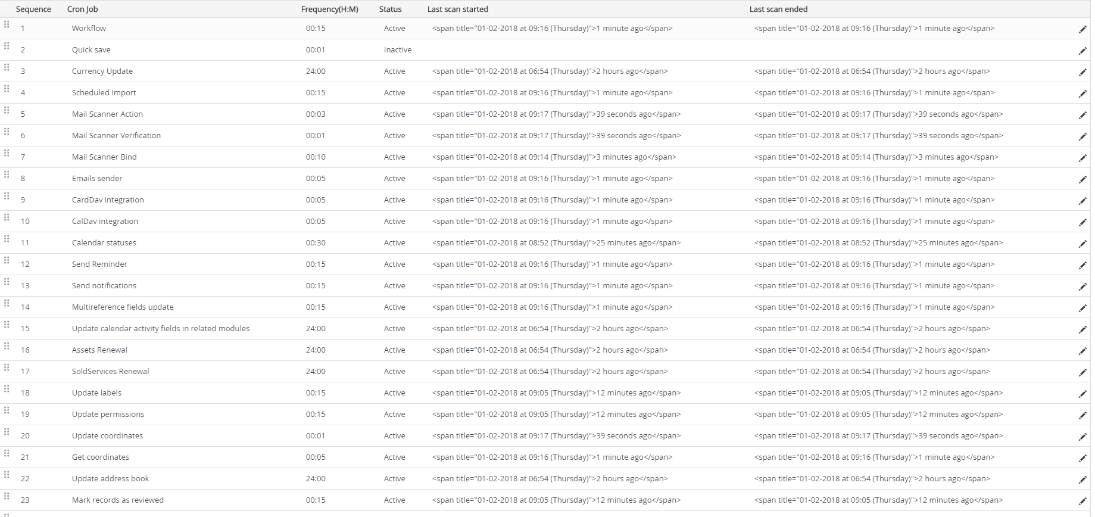Screen dimensions: 1095x517
Task: Click the 00:10 frequency of Mail Scanner Bind
Action: pyautogui.click(x=316, y=157)
